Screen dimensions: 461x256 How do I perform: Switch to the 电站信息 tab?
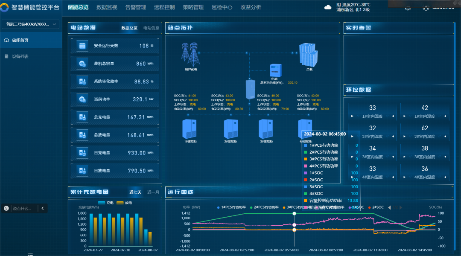click(x=151, y=28)
